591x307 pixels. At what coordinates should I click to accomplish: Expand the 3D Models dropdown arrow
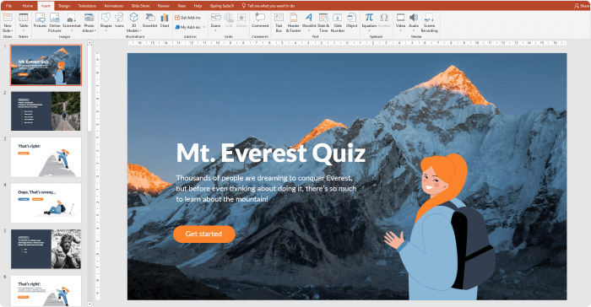tap(140, 30)
